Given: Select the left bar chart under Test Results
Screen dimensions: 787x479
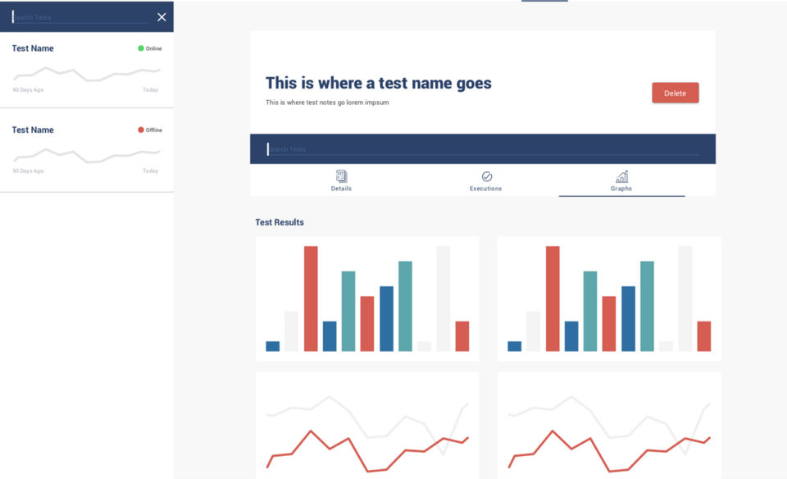Looking at the screenshot, I should click(x=367, y=299).
